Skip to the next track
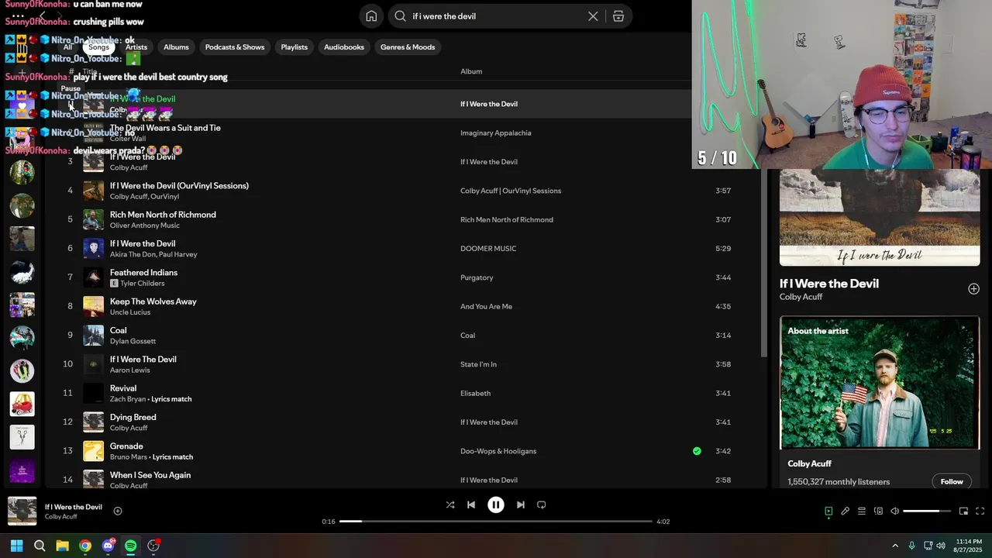 [x=521, y=505]
